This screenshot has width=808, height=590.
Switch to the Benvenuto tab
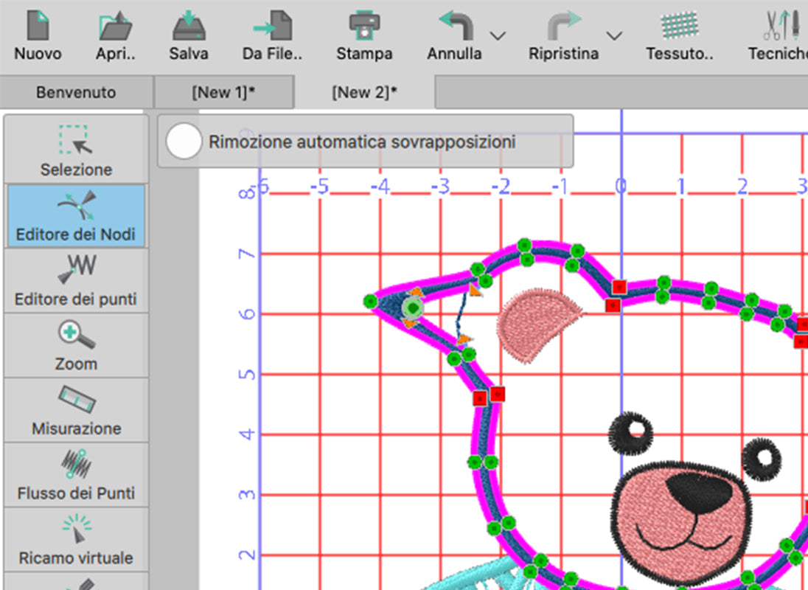[x=76, y=93]
